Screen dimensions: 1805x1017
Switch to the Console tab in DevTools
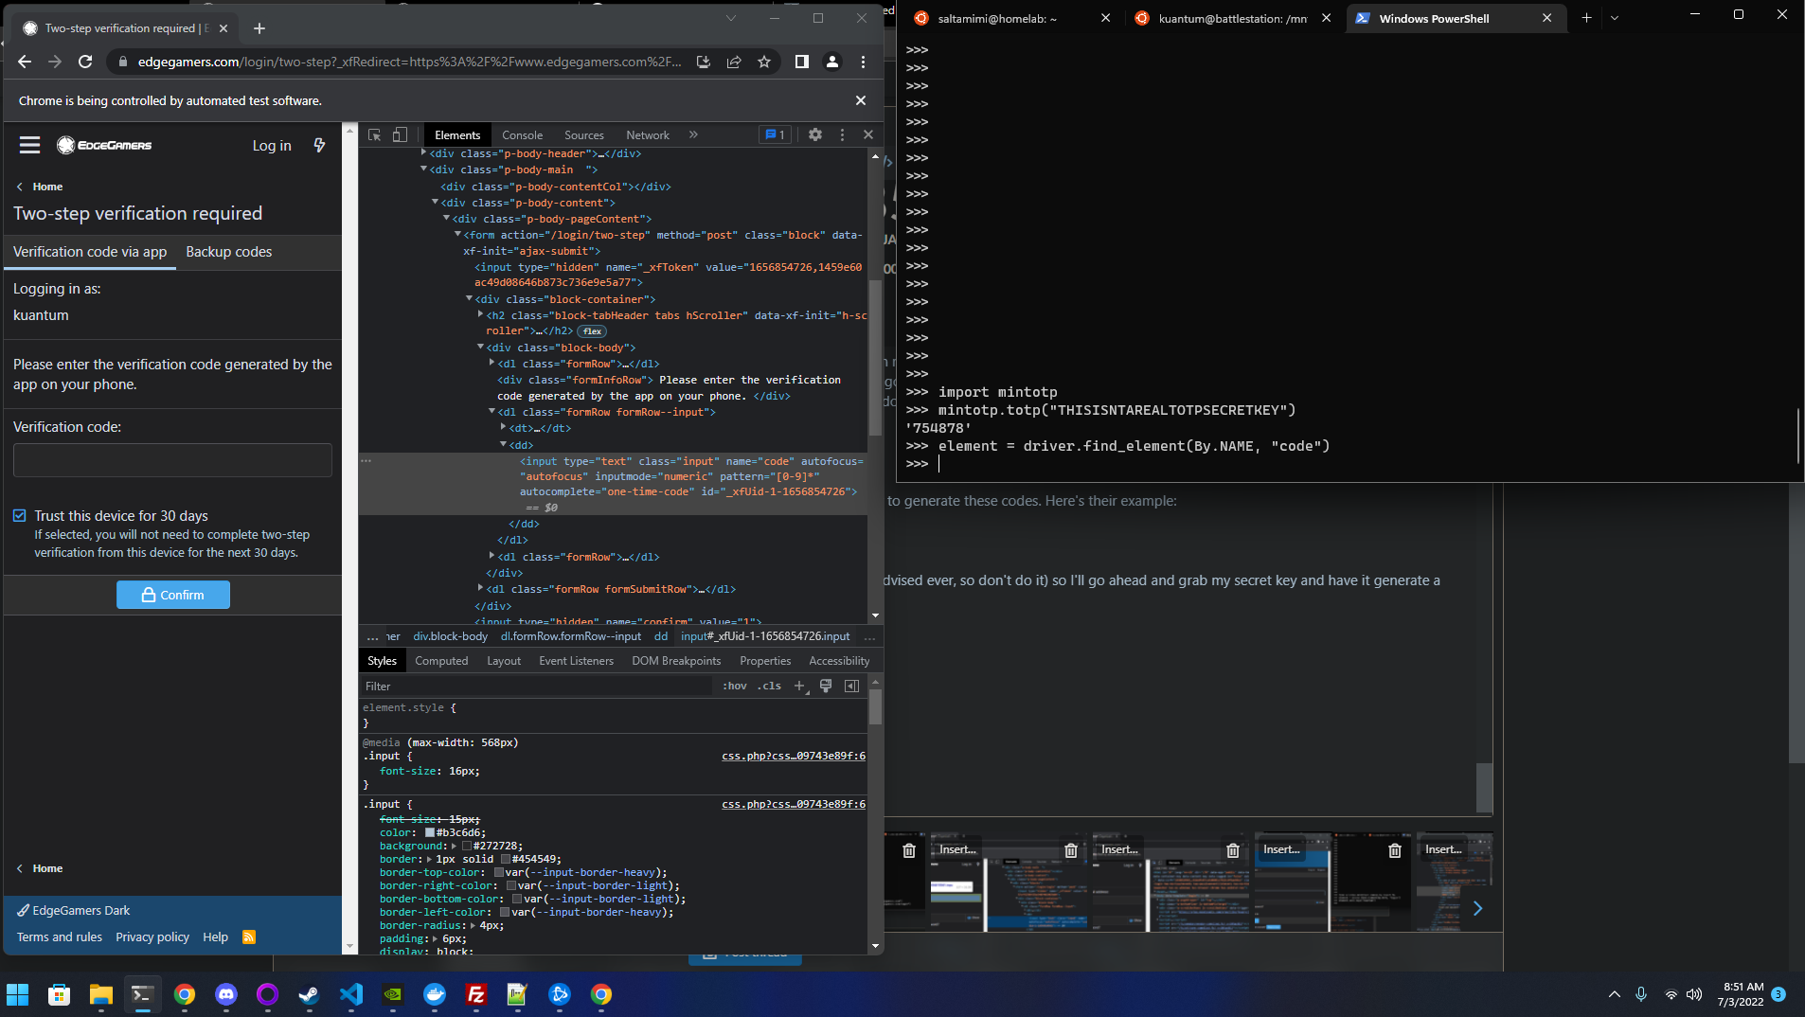point(523,135)
